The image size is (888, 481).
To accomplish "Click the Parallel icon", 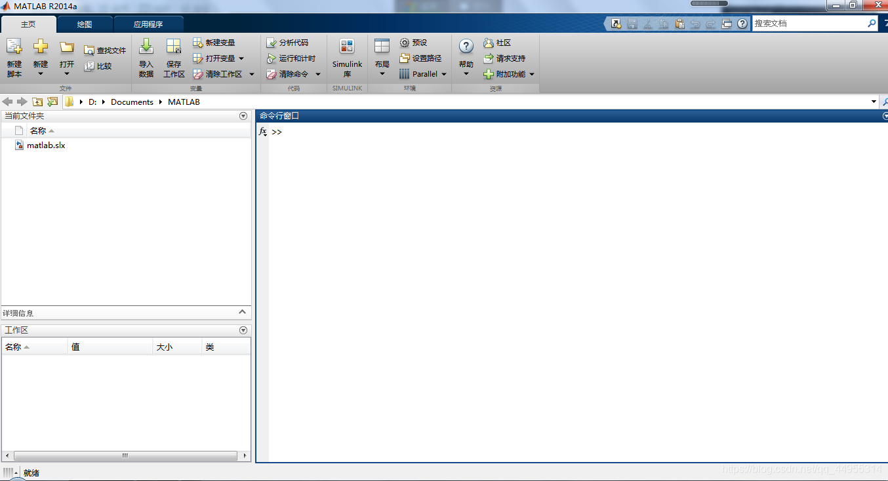I will pyautogui.click(x=404, y=74).
